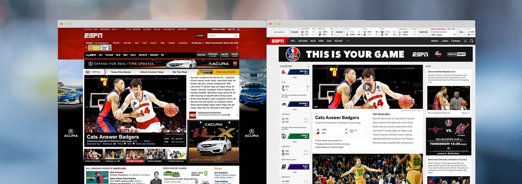Click the Rothenberg & Weatherford next arrow
Image resolution: width=522 pixels, height=184 pixels.
pyautogui.click(x=237, y=115)
